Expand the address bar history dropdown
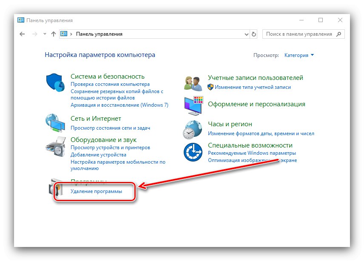364x261 pixels. (x=246, y=34)
